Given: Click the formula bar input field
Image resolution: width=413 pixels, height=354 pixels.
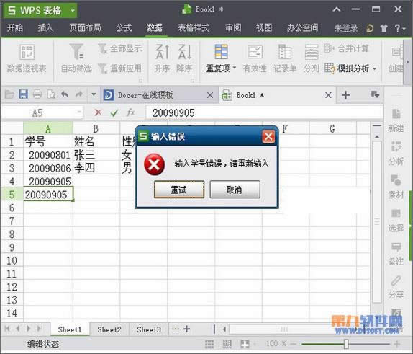Looking at the screenshot, I should click(x=264, y=113).
